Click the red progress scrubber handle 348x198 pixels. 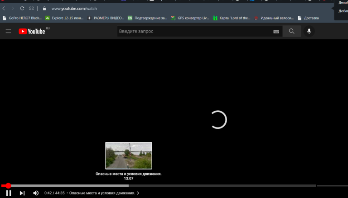click(8, 186)
